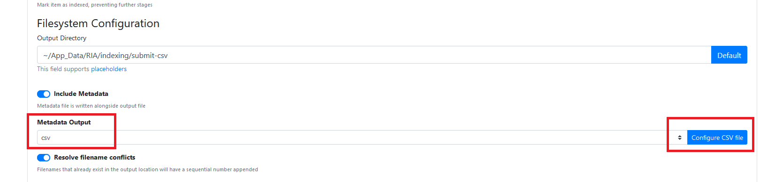Open the Metadata Output dropdown arrow
The height and width of the screenshot is (182, 760).
click(679, 138)
